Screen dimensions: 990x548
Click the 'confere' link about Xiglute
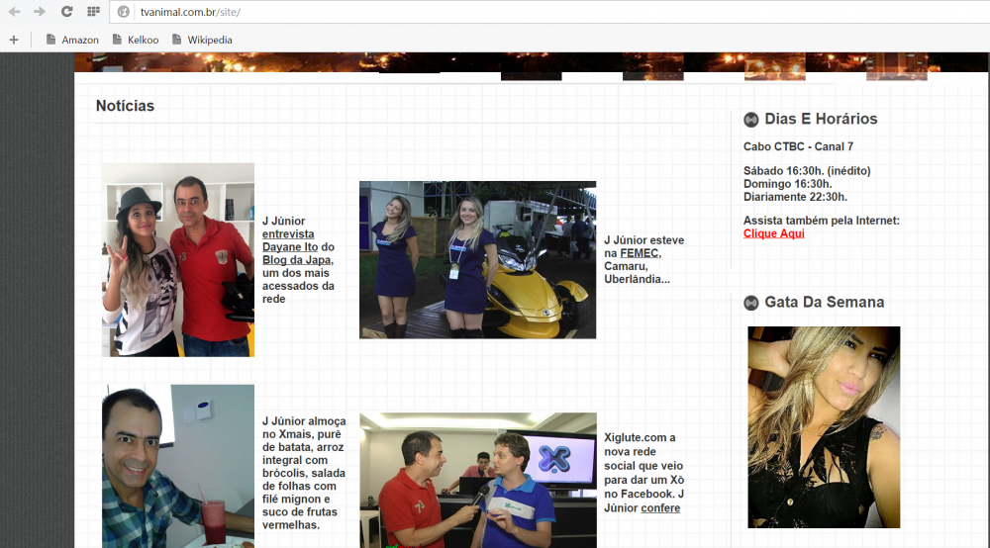[x=660, y=508]
